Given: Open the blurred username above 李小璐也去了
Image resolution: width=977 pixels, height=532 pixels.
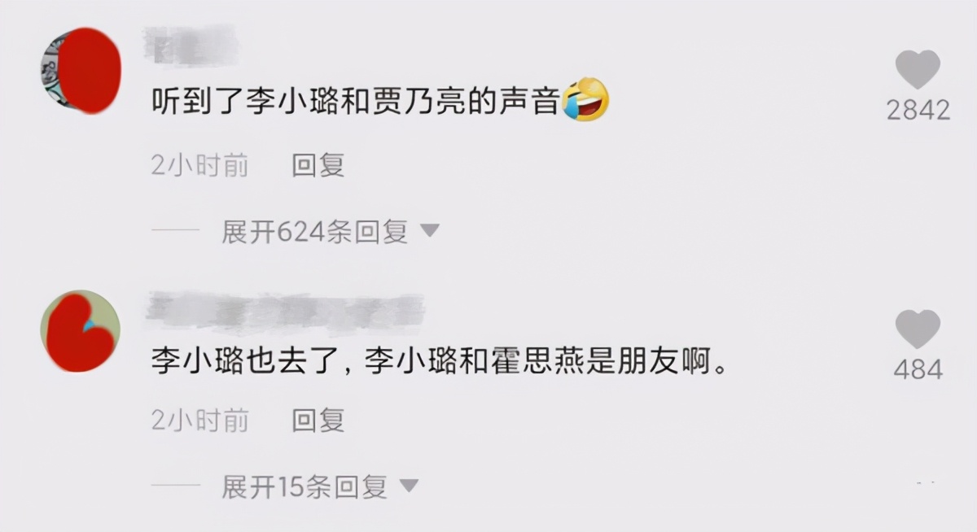Looking at the screenshot, I should point(285,314).
